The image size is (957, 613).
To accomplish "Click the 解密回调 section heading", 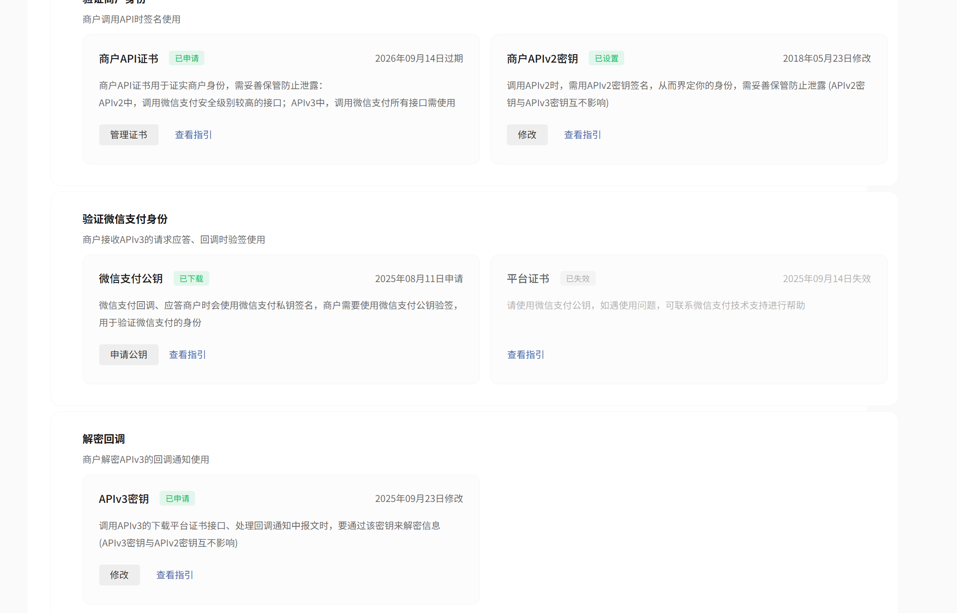I will click(104, 439).
